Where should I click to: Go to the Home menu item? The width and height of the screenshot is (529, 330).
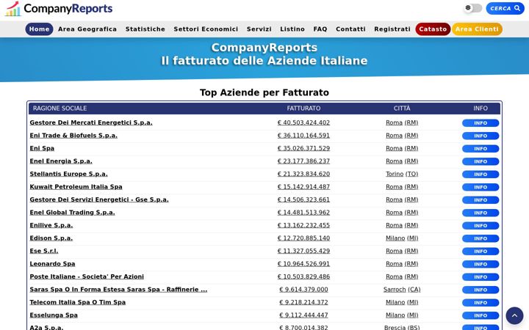39,29
